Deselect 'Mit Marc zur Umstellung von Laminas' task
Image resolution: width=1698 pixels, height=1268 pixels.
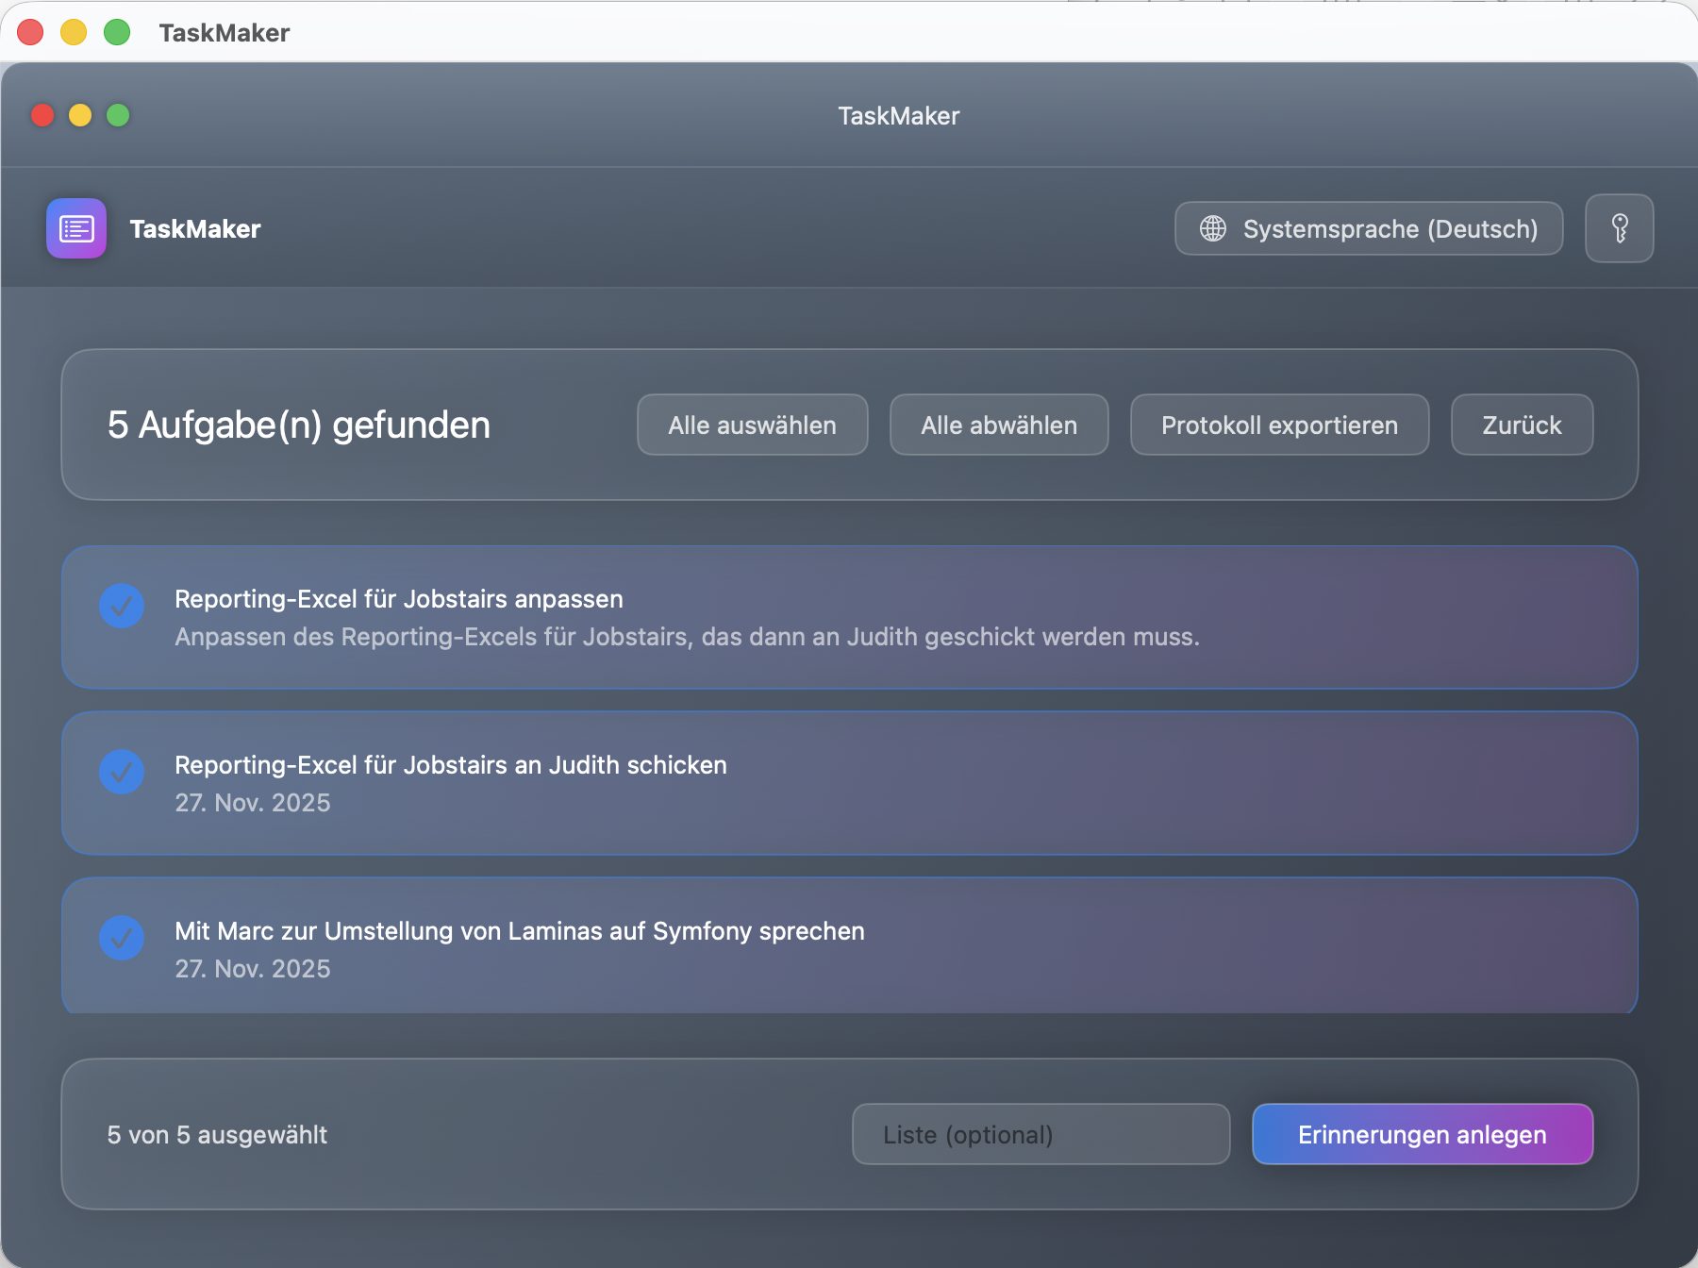pyautogui.click(x=121, y=938)
